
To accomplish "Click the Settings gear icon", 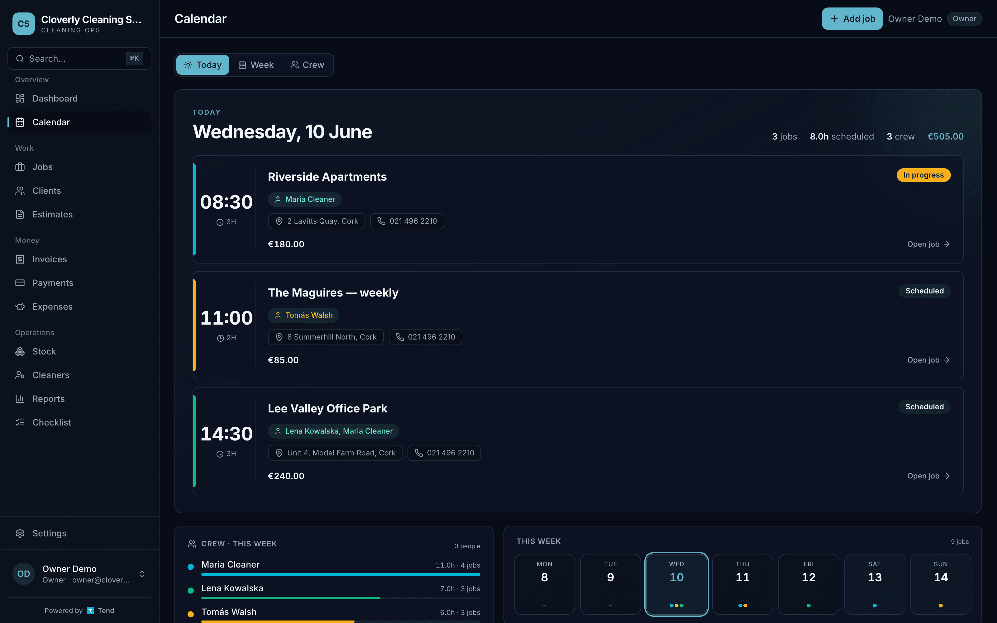I will [x=20, y=533].
